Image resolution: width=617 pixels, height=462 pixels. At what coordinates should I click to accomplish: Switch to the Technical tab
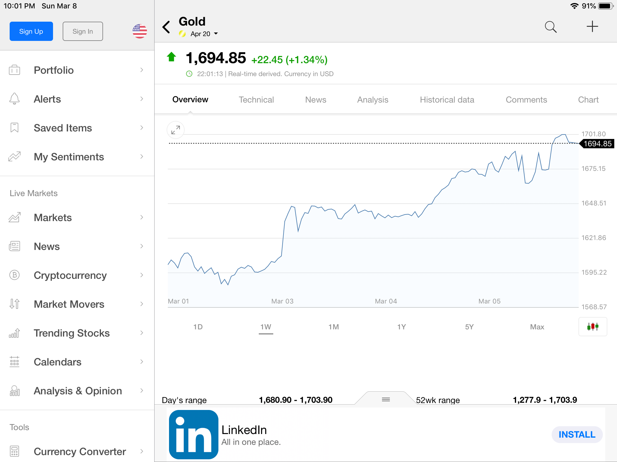(256, 100)
